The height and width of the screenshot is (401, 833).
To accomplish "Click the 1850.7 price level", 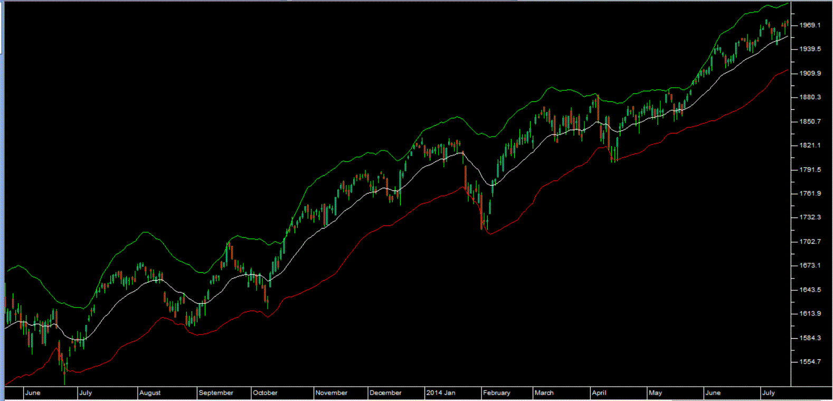I will click(810, 121).
